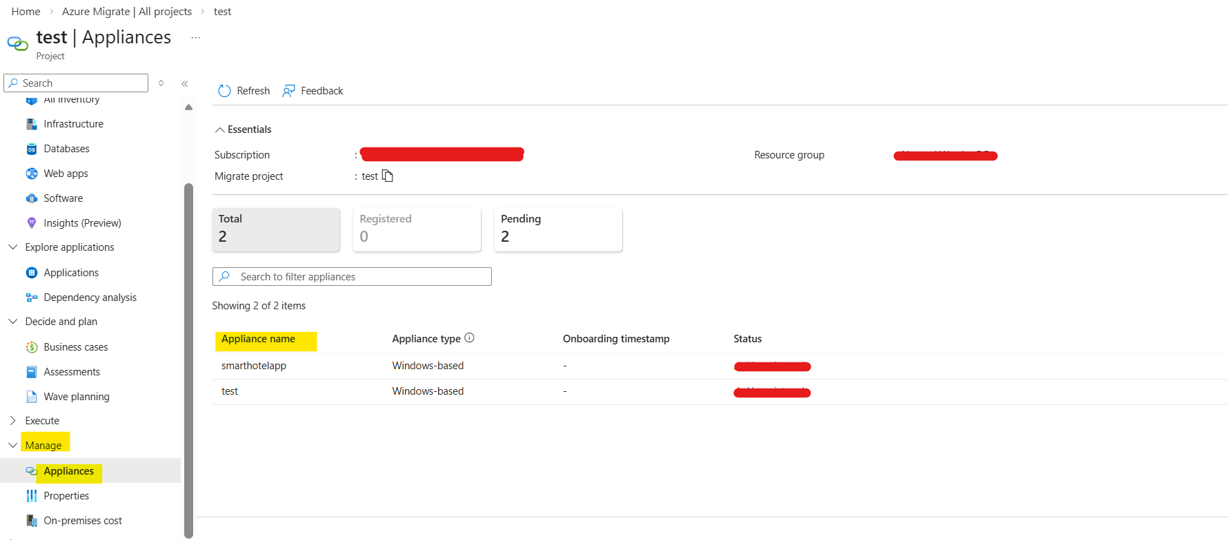1228x540 pixels.
Task: Click the Software icon in the sidebar
Action: [x=32, y=198]
